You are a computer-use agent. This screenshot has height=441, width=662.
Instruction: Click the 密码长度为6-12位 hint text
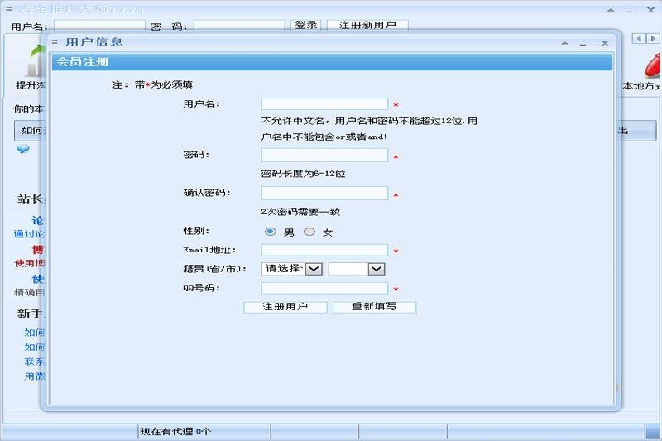303,174
